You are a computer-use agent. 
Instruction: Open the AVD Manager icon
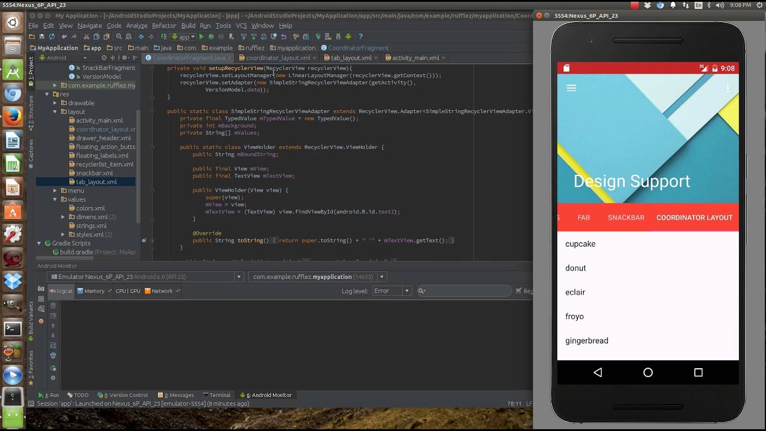tap(327, 37)
